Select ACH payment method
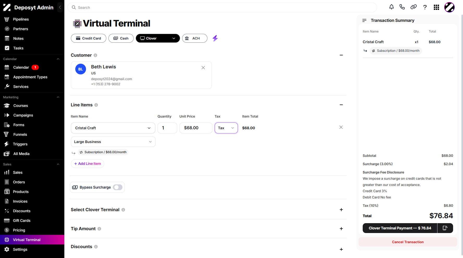 195,38
